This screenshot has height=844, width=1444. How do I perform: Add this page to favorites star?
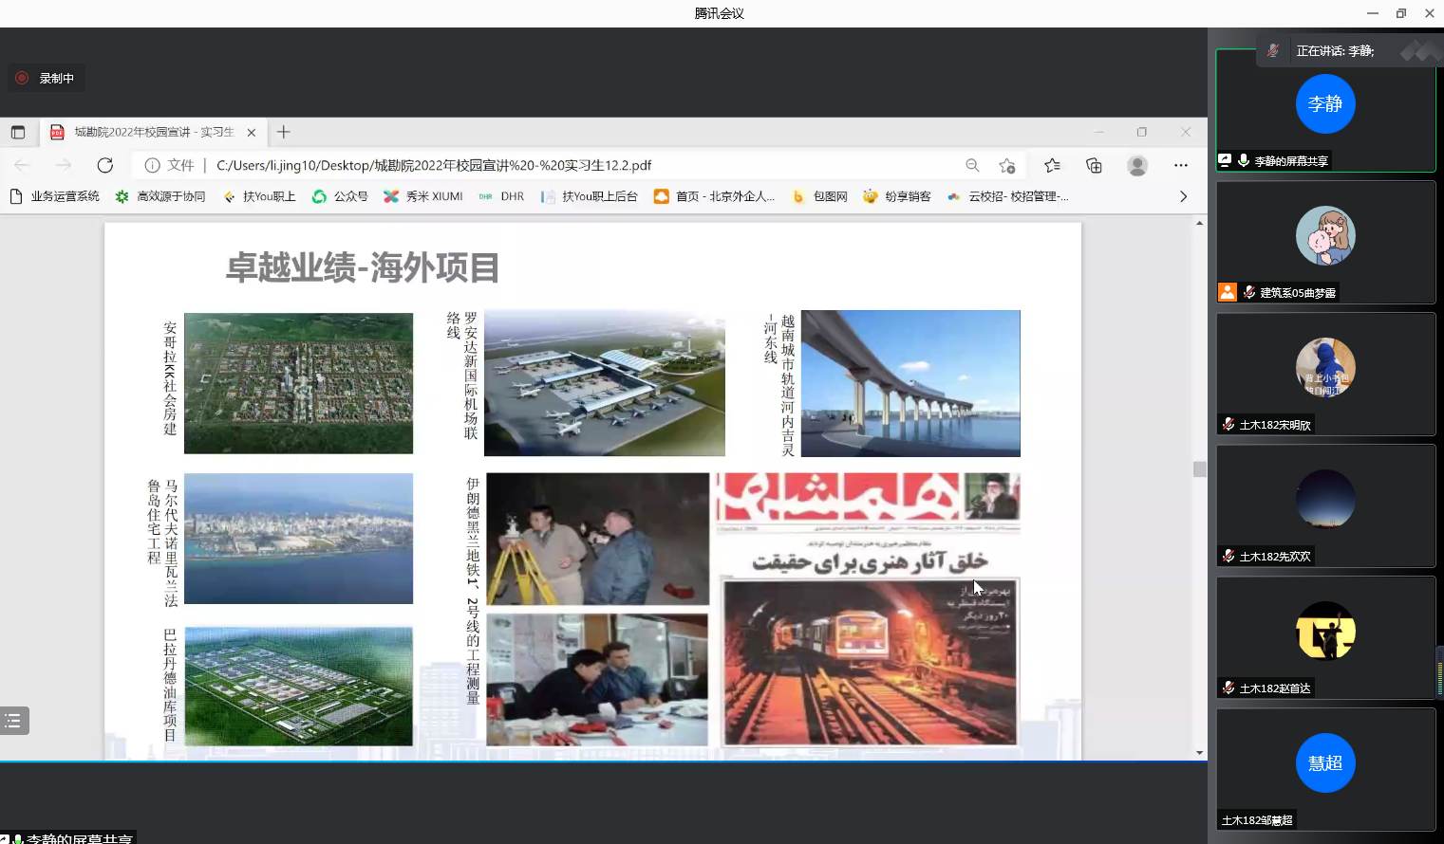tap(1007, 165)
